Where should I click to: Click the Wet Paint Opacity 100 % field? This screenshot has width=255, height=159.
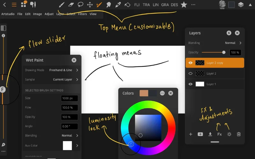pos(69,117)
